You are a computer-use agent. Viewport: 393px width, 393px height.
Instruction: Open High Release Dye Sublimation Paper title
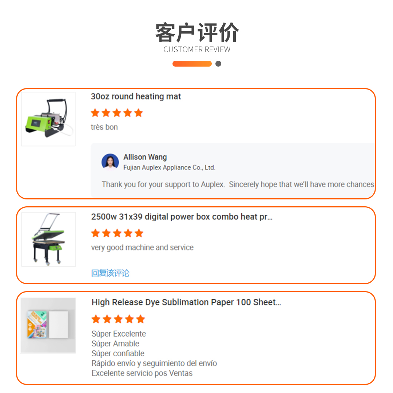point(186,302)
